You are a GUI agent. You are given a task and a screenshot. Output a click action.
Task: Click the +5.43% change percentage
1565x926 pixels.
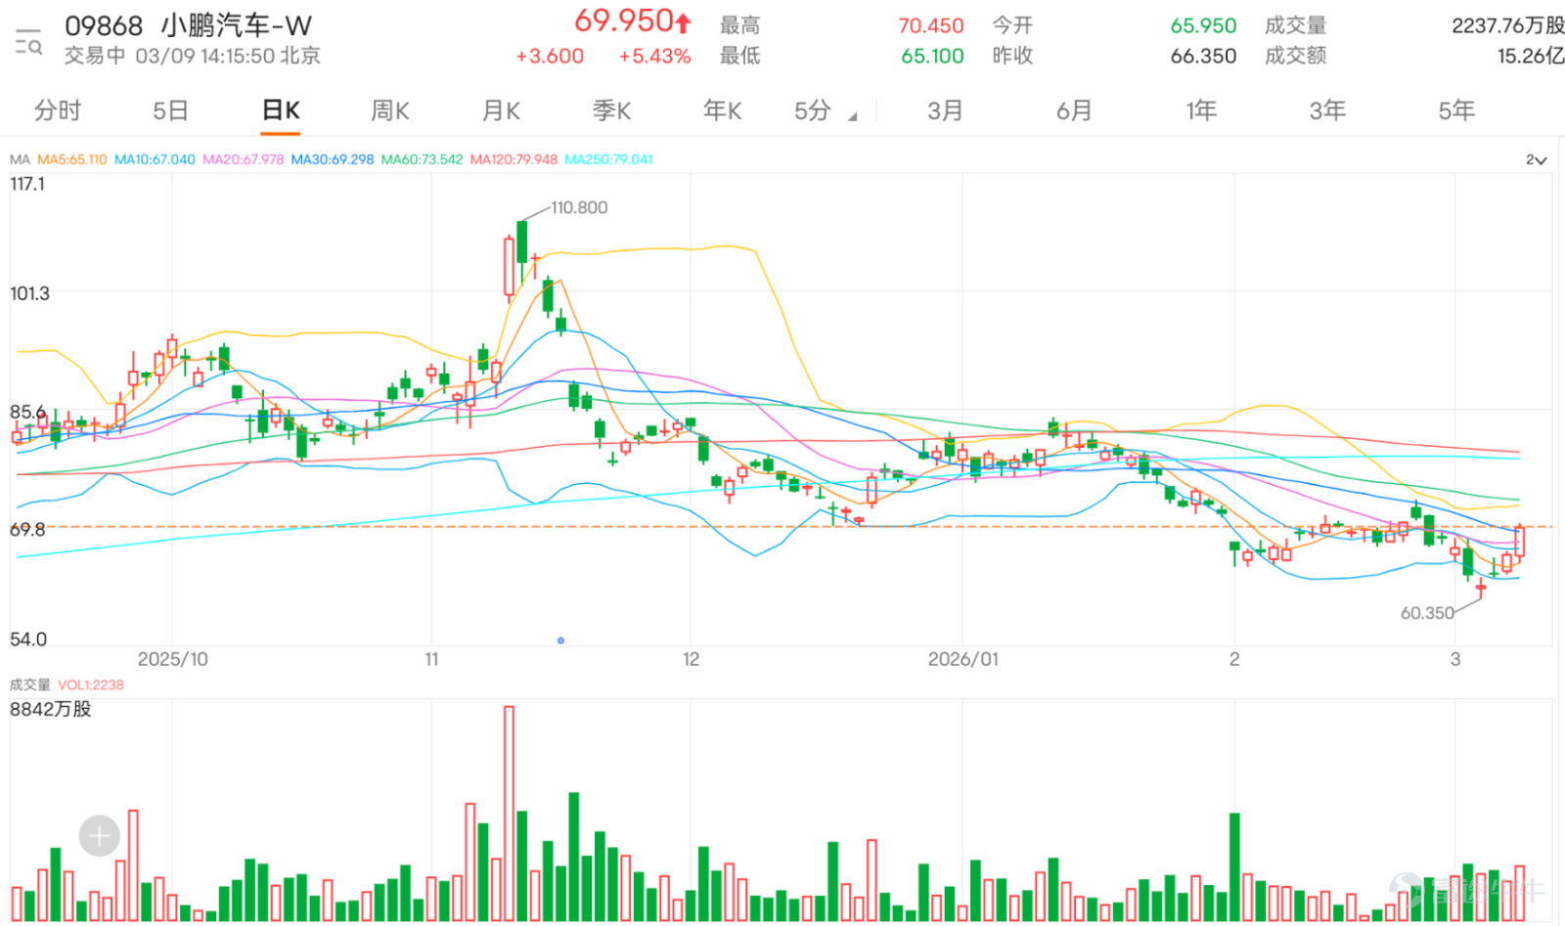pos(654,57)
